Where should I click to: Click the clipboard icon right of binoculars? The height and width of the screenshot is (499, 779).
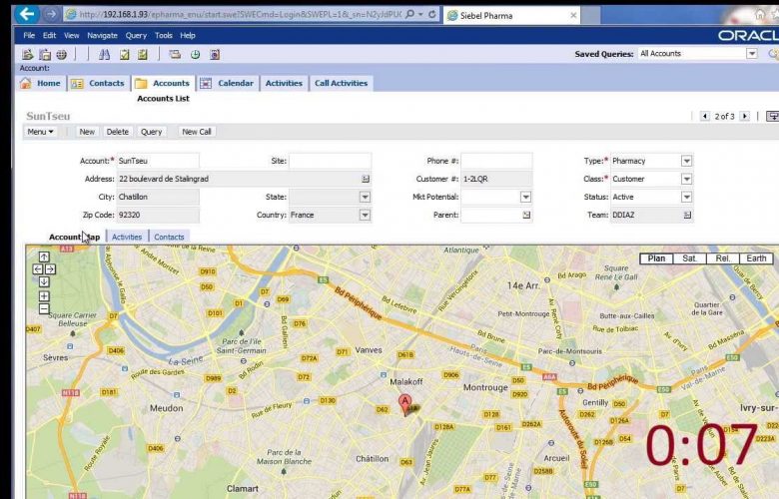coord(124,54)
